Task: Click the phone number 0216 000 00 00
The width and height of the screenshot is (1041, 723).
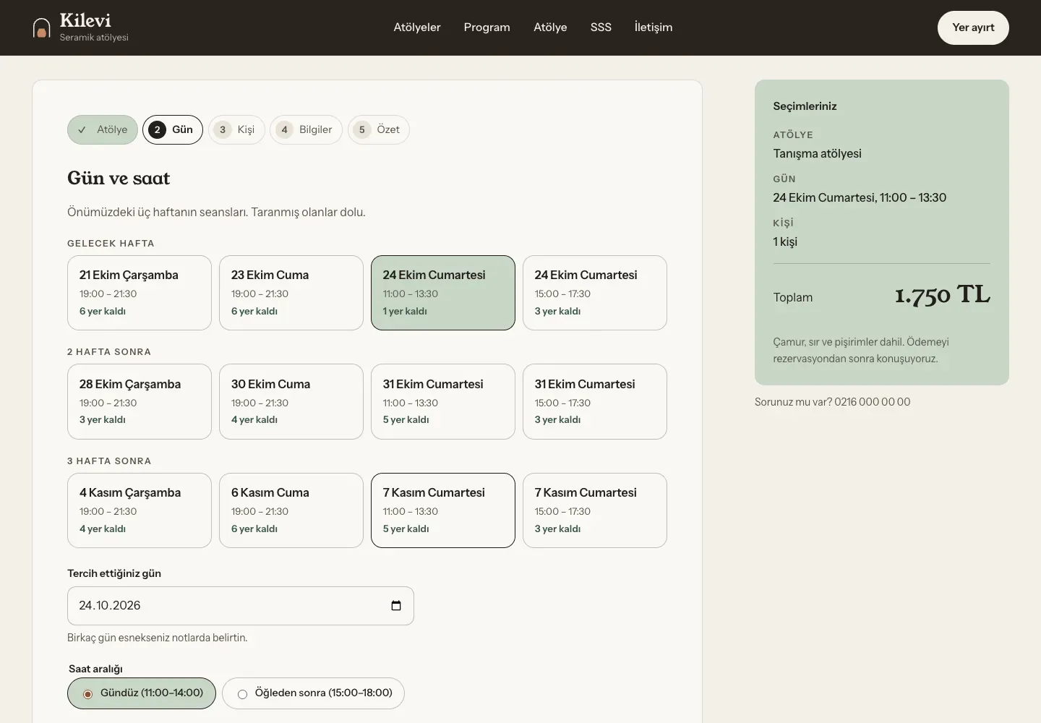Action: point(872,402)
